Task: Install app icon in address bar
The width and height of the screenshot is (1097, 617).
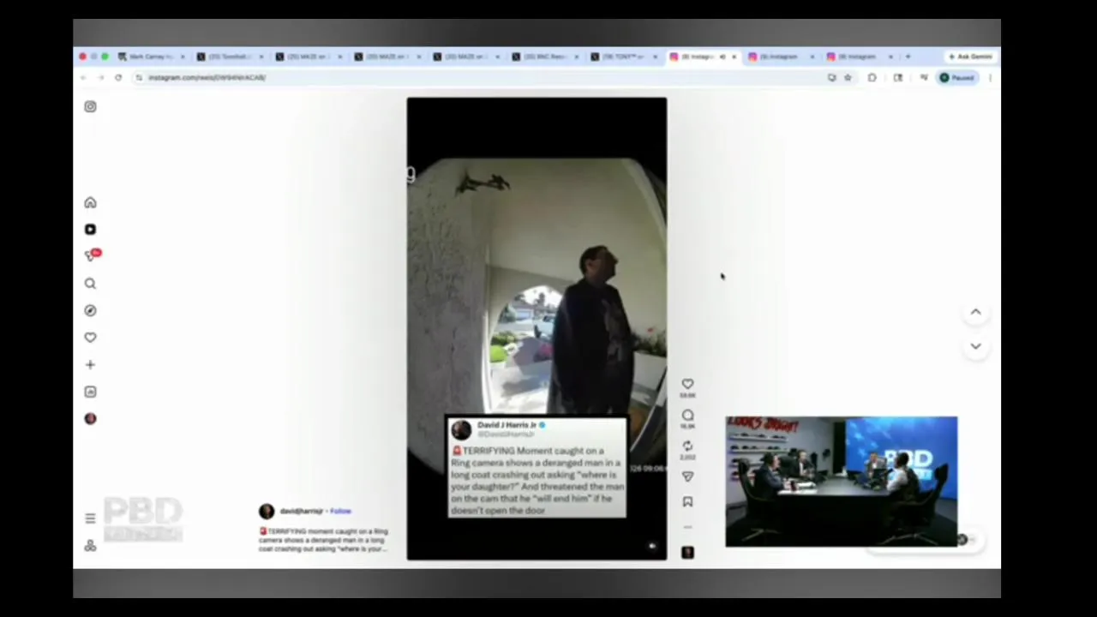Action: [831, 77]
